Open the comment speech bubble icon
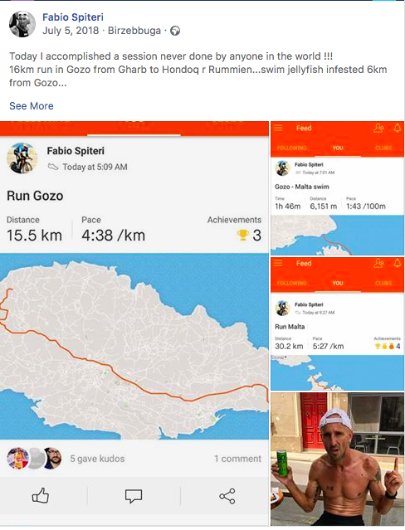This screenshot has height=530, width=405. point(134,497)
